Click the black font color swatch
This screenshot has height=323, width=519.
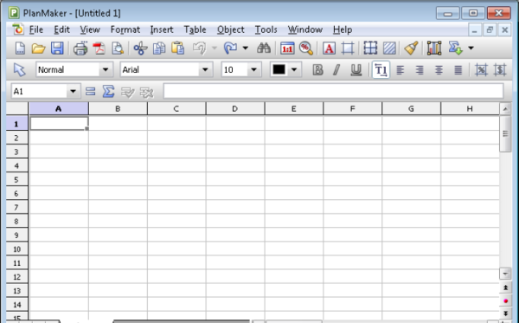[x=279, y=70]
